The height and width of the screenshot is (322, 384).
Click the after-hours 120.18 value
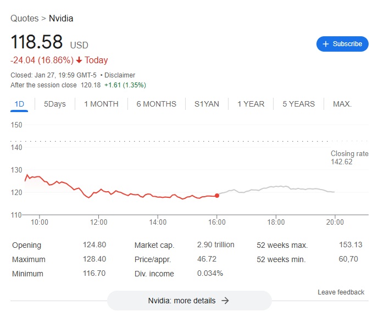click(91, 85)
